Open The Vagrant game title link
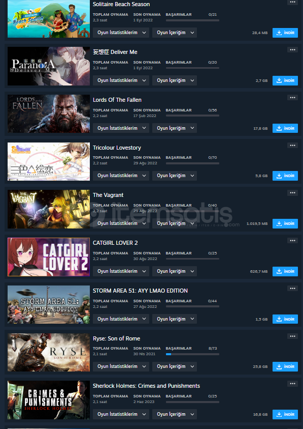Screen dimensions: 303x429 [108, 195]
